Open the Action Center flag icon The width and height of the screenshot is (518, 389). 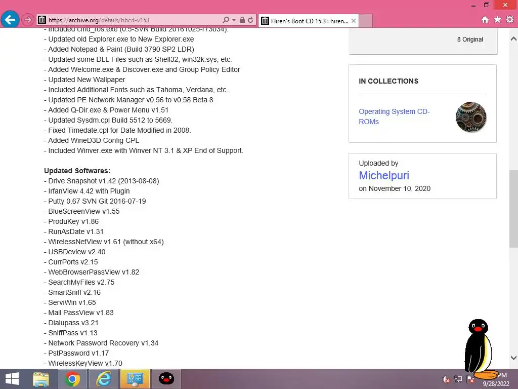[x=470, y=379]
